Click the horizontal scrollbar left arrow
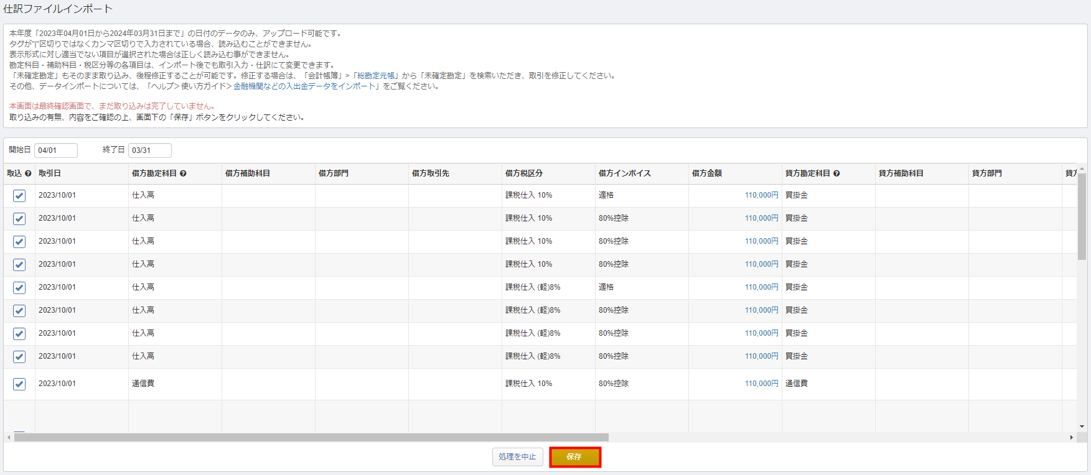The image size is (1091, 475). 9,438
